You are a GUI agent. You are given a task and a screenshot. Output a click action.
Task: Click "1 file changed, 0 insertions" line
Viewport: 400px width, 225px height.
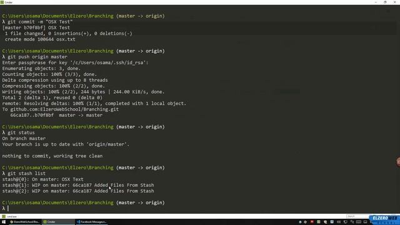click(x=68, y=34)
